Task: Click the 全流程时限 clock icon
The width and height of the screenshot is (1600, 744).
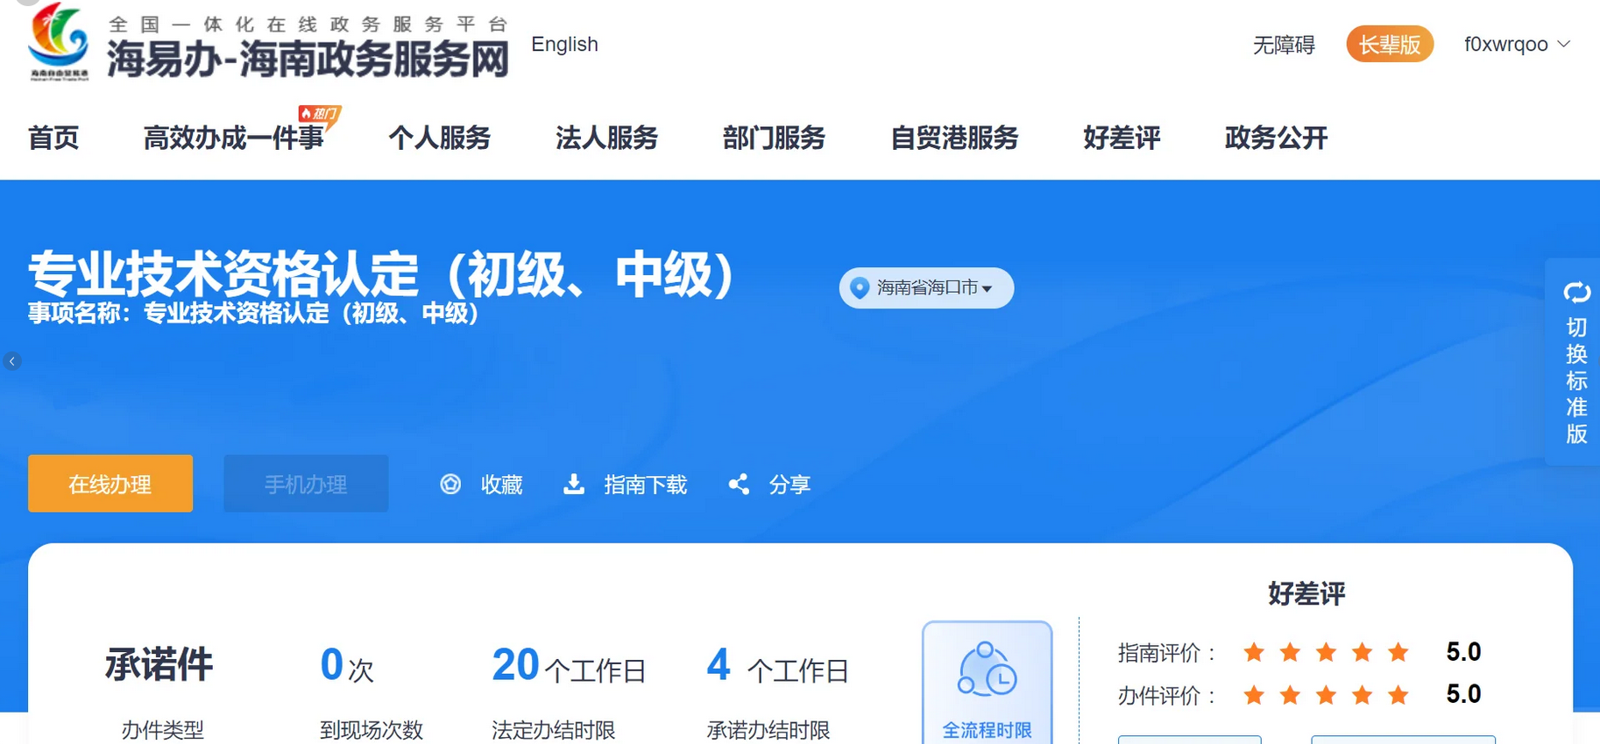Action: (987, 670)
